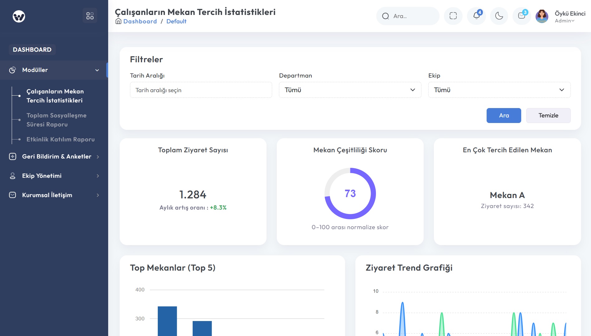Open the Admin user dropdown
Screen dimensions: 591x336
[x=565, y=21]
